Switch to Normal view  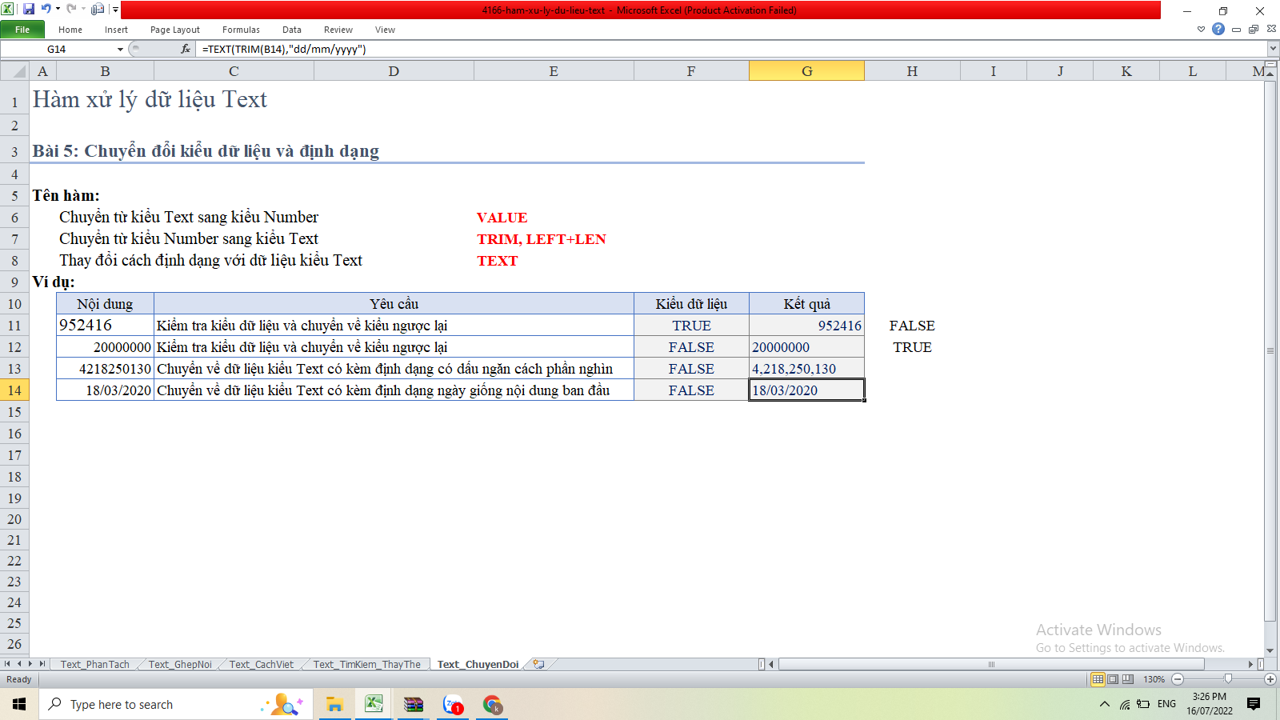coord(1098,679)
